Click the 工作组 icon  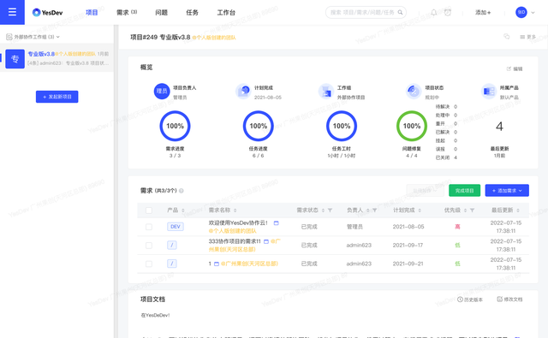point(326,92)
